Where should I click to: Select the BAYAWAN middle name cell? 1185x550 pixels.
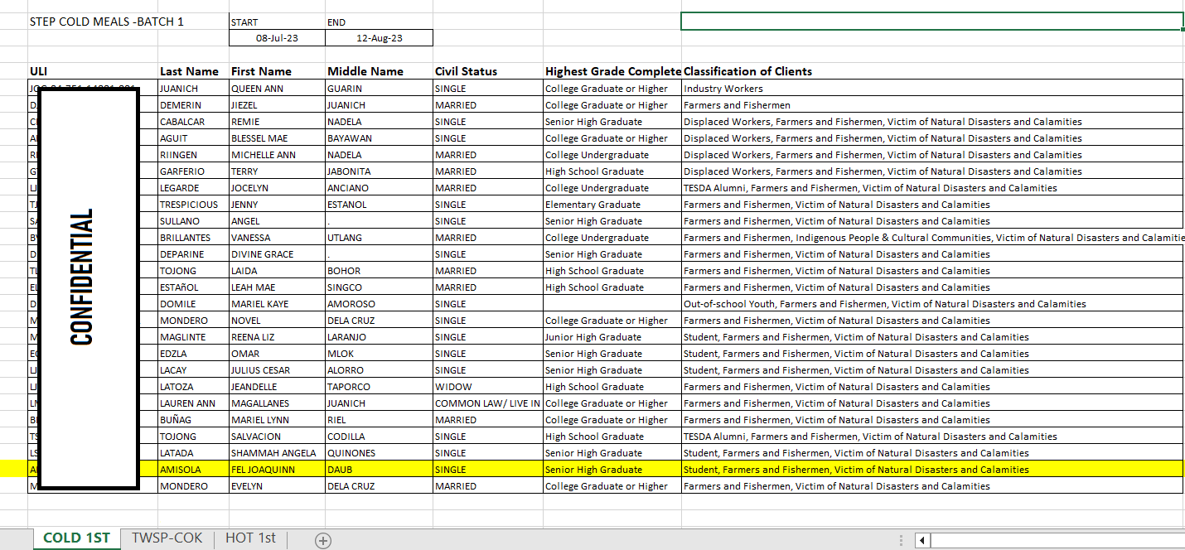click(x=379, y=138)
